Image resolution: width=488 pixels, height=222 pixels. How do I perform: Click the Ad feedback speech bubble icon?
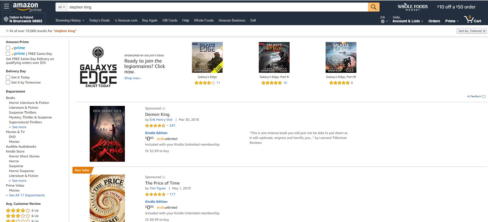pos(484,97)
